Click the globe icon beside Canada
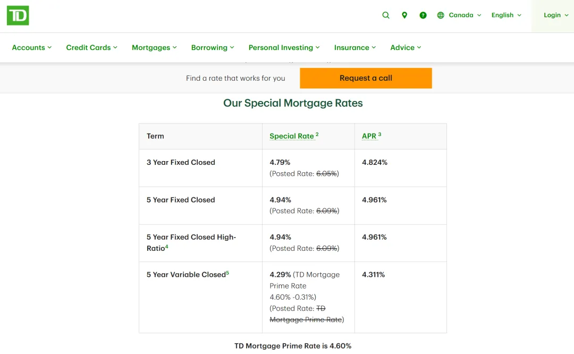574x354 pixels. (x=441, y=15)
